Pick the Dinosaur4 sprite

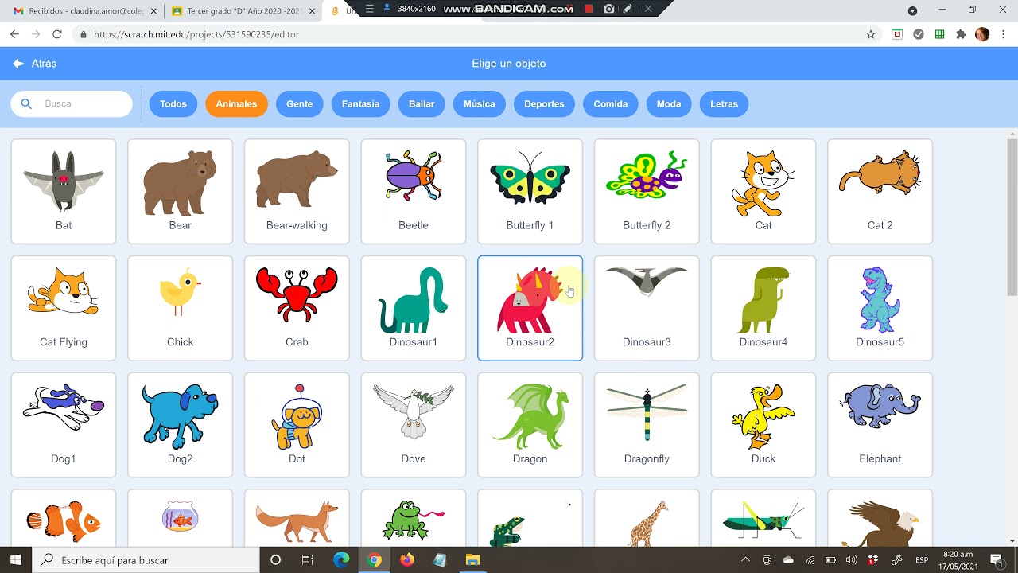[x=763, y=308]
